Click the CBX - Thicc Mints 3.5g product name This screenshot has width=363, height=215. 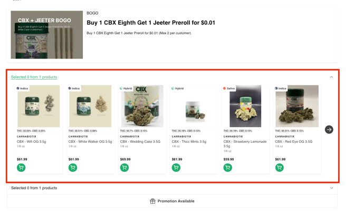[188, 142]
